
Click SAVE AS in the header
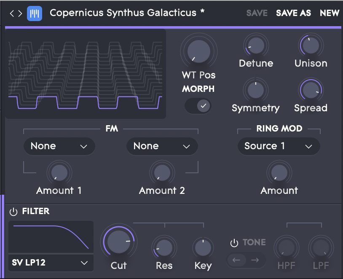click(x=293, y=13)
